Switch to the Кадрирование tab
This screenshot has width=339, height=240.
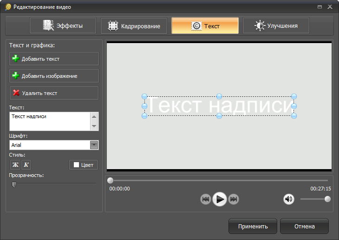point(134,26)
